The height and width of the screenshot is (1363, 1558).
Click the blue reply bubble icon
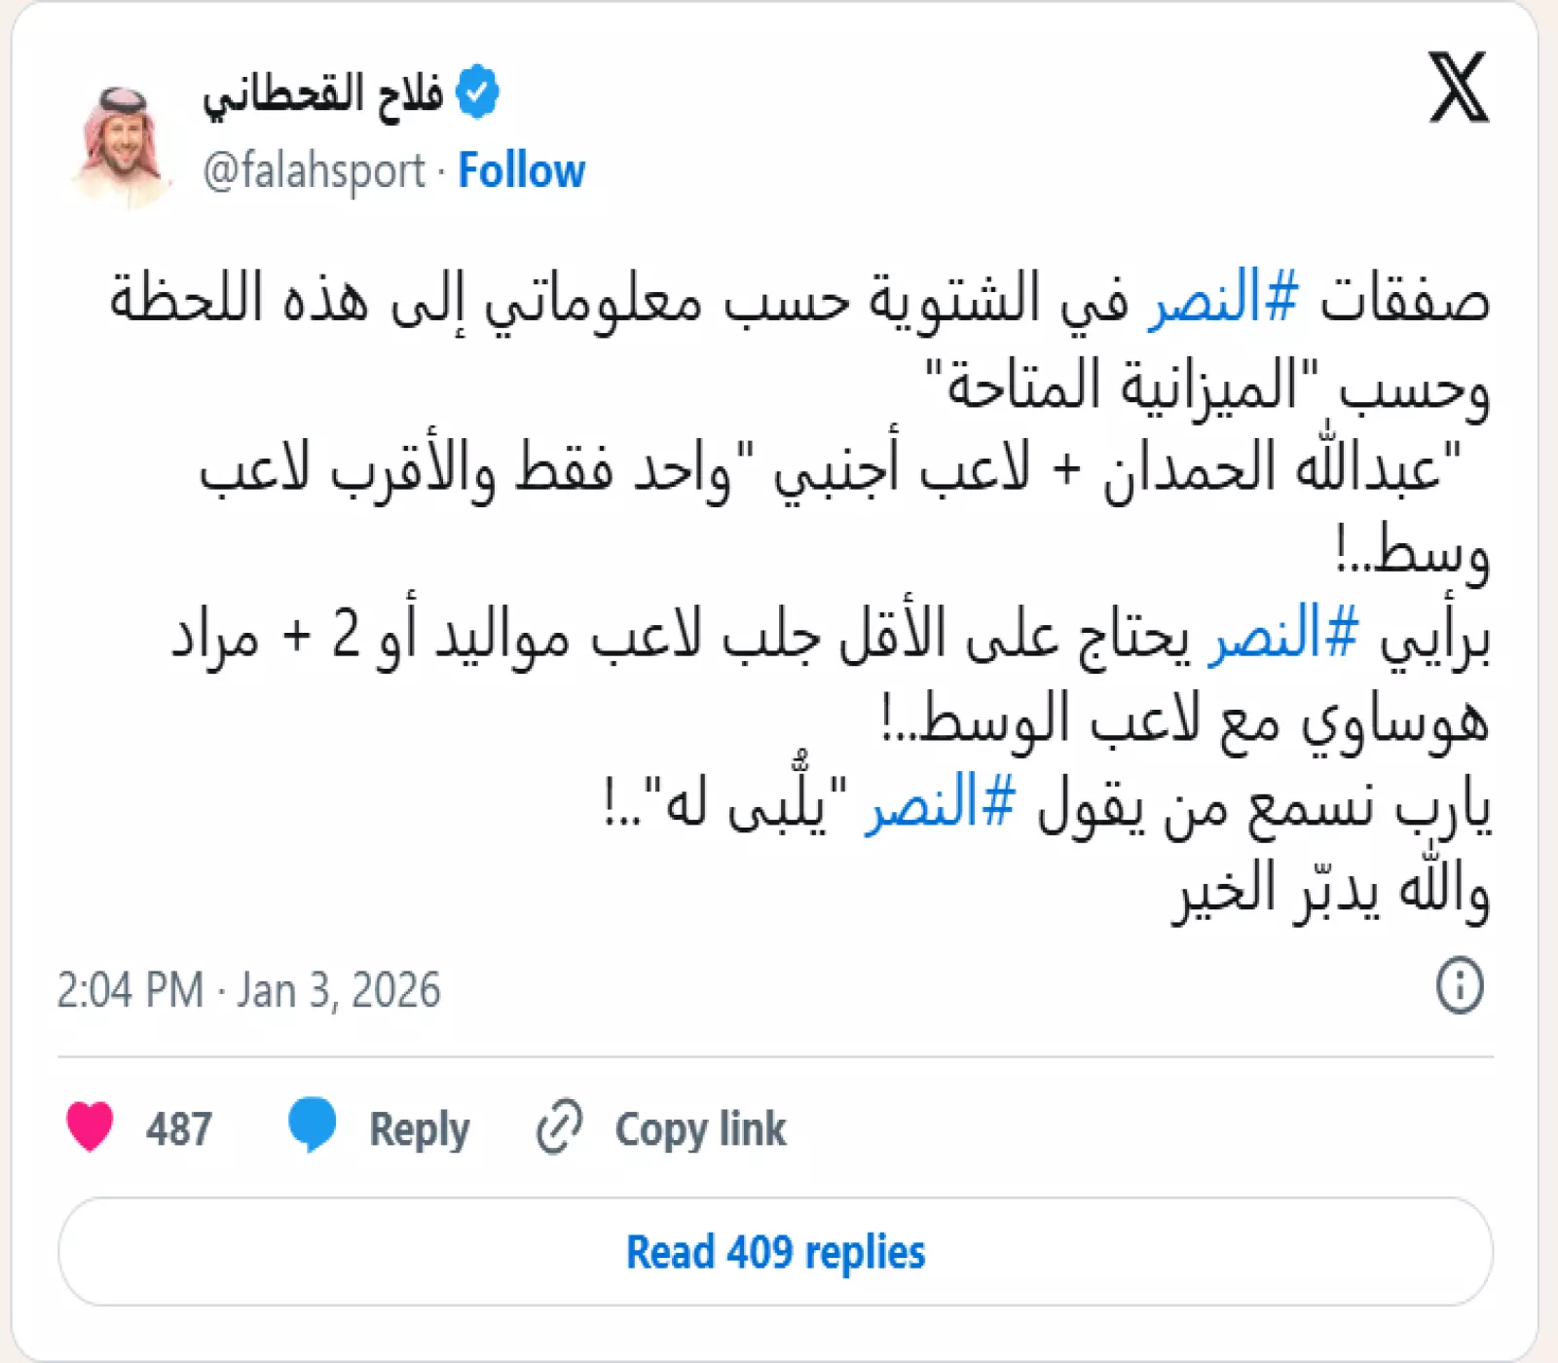[x=312, y=1125]
